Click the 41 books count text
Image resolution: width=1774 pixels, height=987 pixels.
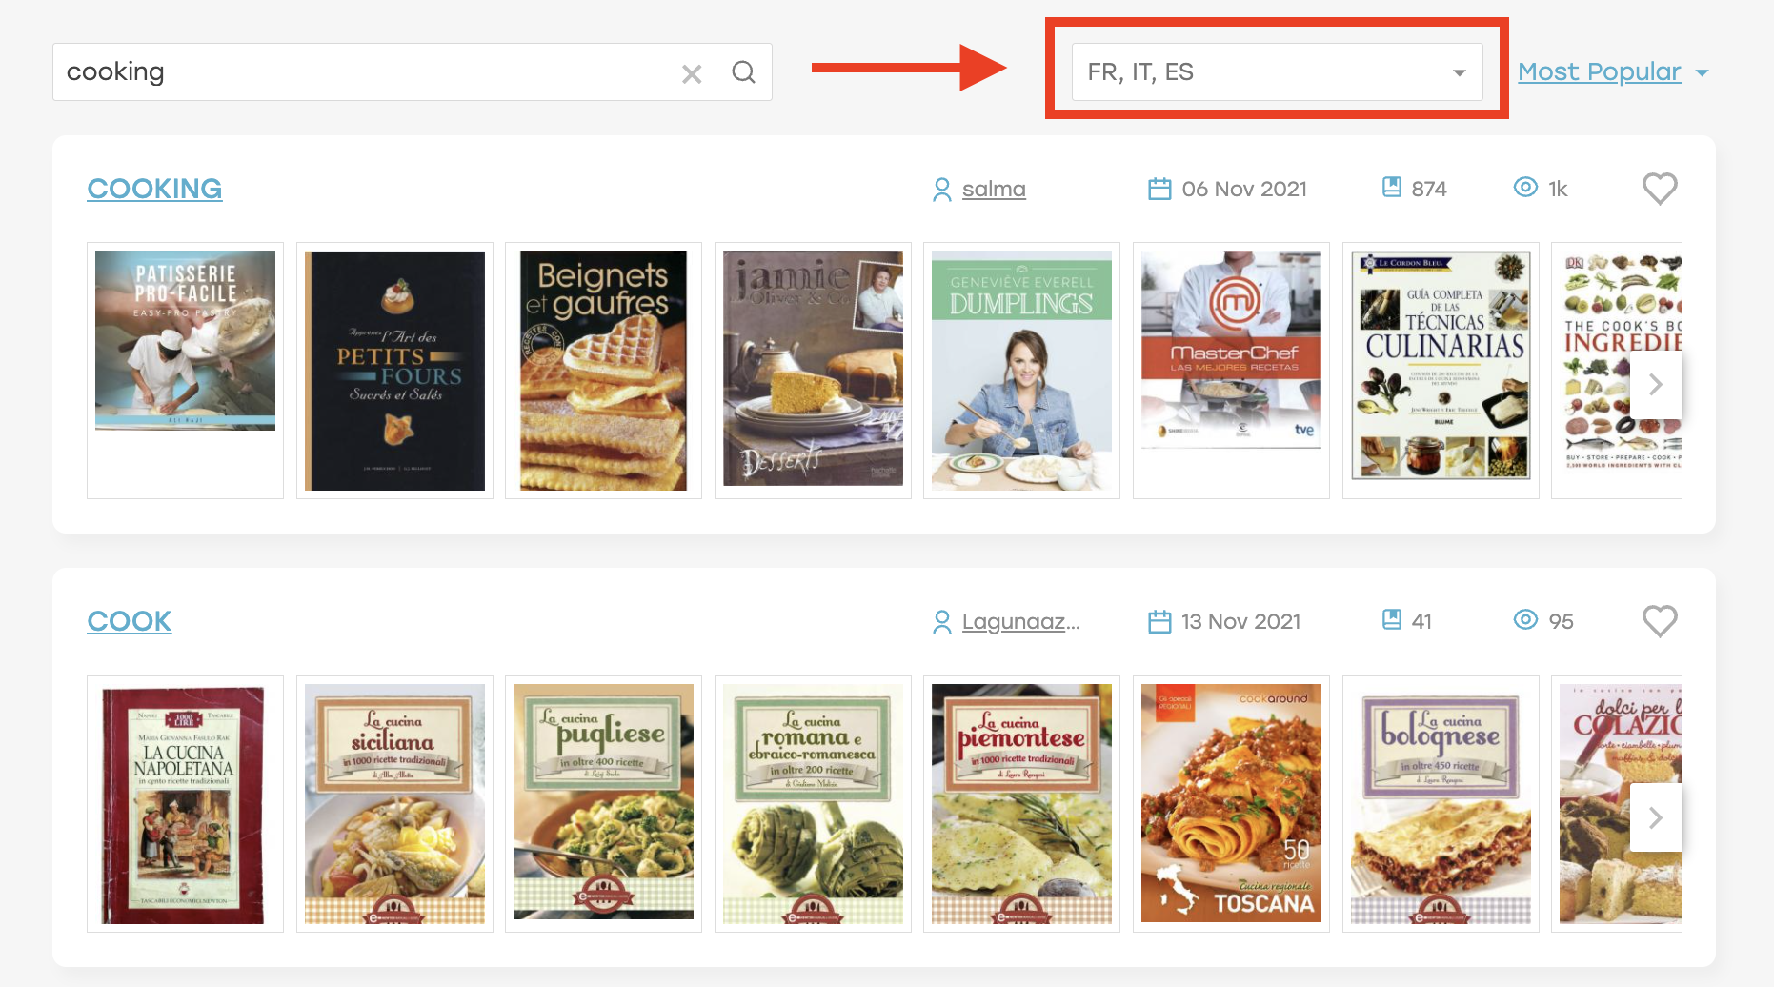(1421, 621)
